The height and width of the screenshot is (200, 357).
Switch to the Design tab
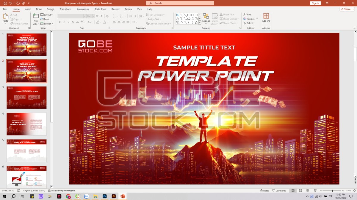[51, 9]
